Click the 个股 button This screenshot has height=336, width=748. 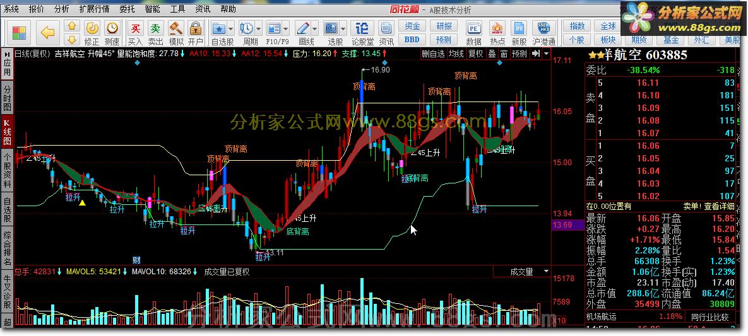(577, 40)
